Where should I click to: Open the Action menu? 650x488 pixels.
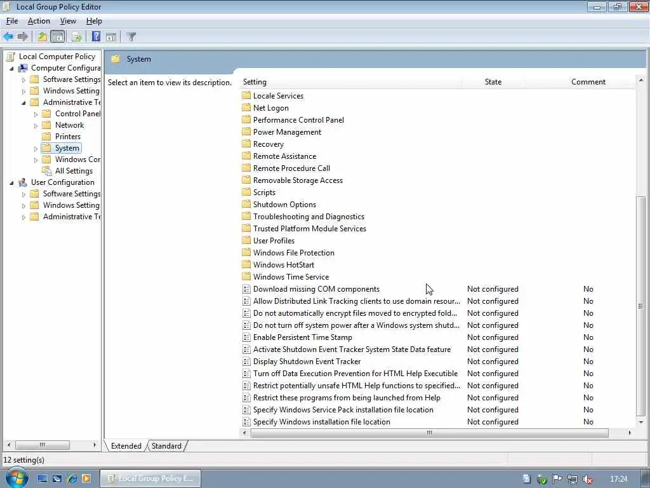(x=39, y=21)
